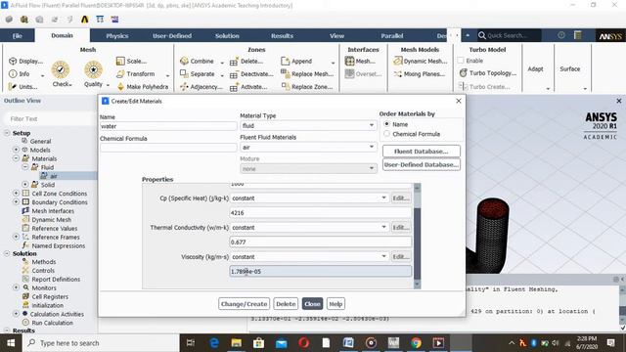Image resolution: width=626 pixels, height=352 pixels.
Task: Enable the Turbo Model checkbox
Action: click(461, 61)
